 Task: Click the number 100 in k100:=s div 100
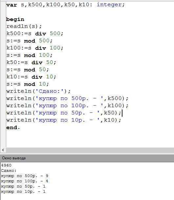pos(55,48)
